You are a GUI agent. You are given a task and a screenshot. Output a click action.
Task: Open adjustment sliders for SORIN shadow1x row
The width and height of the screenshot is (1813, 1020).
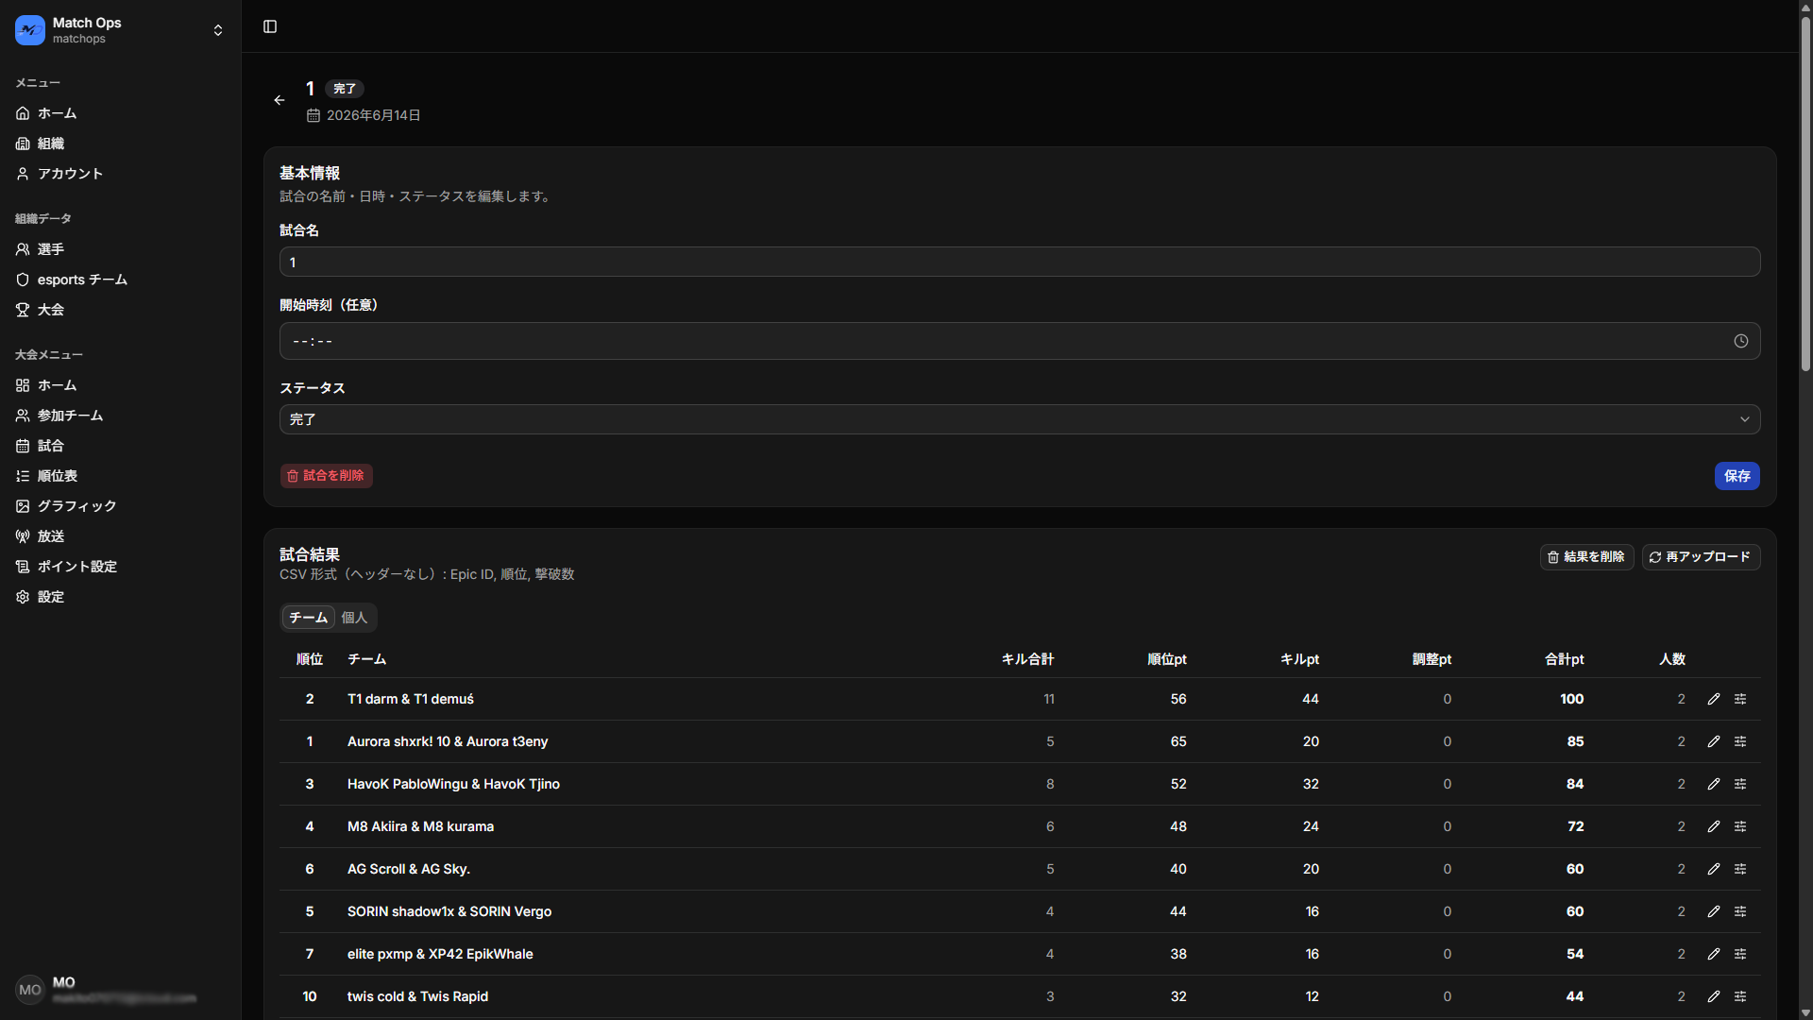(x=1740, y=911)
